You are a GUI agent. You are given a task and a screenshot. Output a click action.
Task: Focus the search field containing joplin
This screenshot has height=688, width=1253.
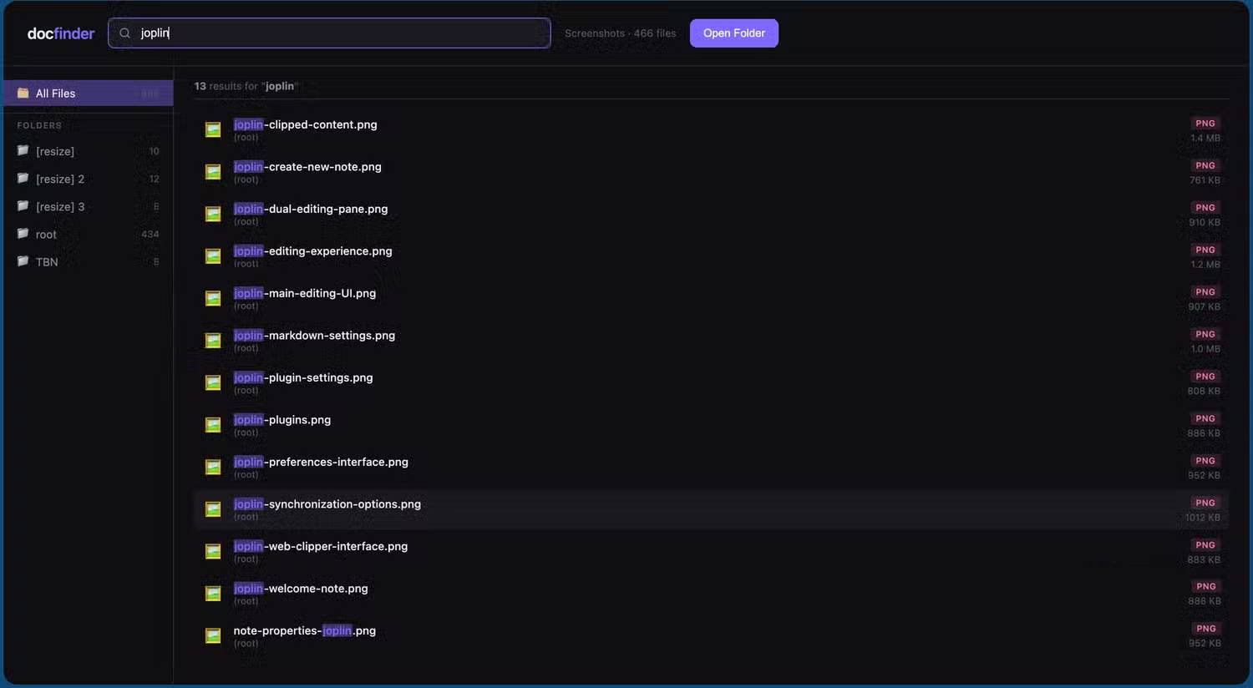tap(329, 33)
